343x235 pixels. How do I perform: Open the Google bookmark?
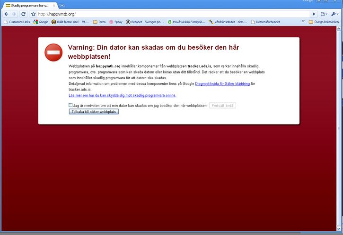click(x=41, y=22)
